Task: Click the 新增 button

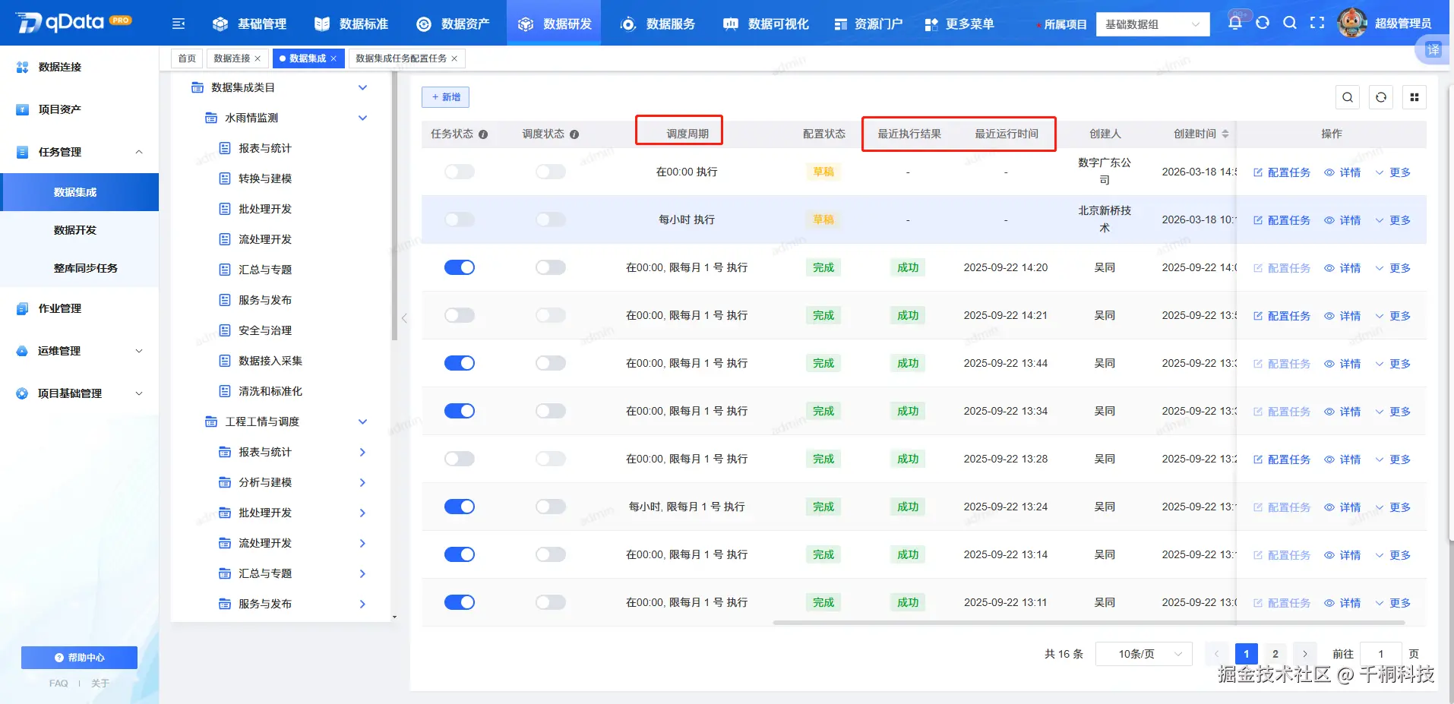Action: (446, 97)
